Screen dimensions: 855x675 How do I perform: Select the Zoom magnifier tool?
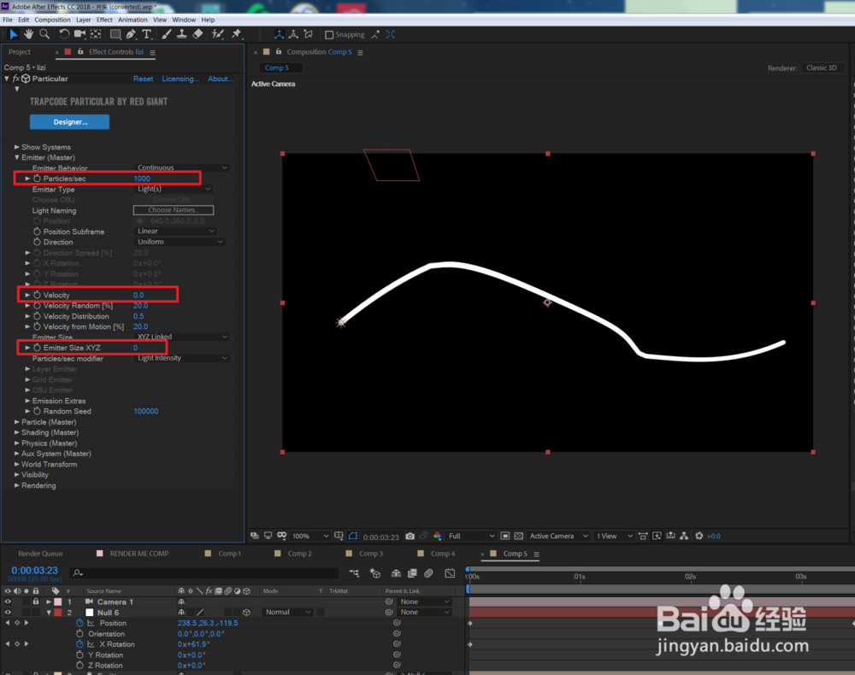tap(44, 34)
